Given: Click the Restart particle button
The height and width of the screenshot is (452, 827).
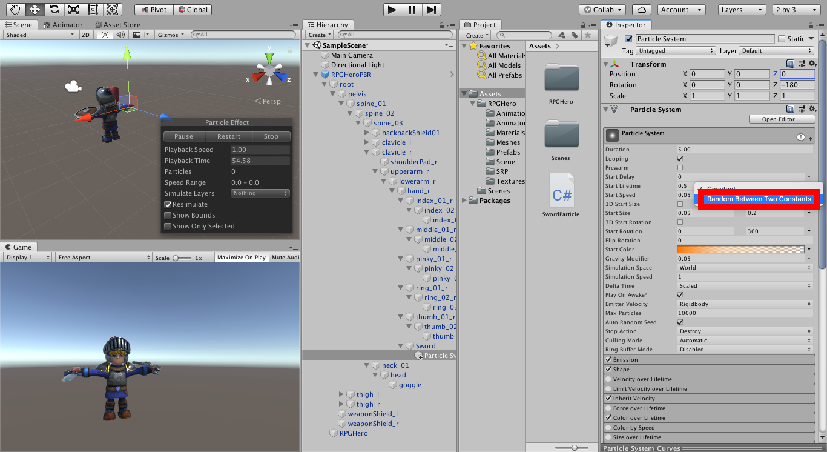Looking at the screenshot, I should click(x=229, y=136).
